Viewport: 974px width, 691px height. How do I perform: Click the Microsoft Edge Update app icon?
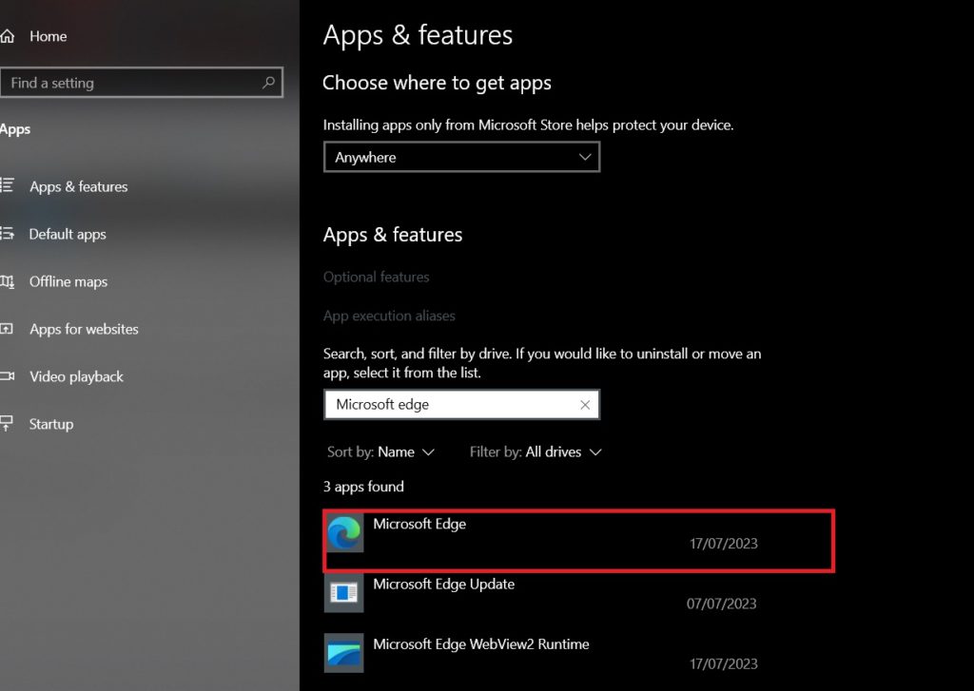pos(343,594)
